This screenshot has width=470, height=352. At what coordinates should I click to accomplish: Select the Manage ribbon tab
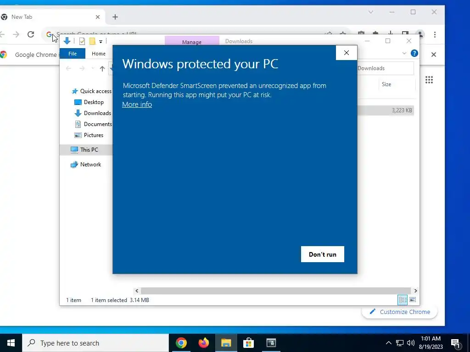[x=192, y=41]
